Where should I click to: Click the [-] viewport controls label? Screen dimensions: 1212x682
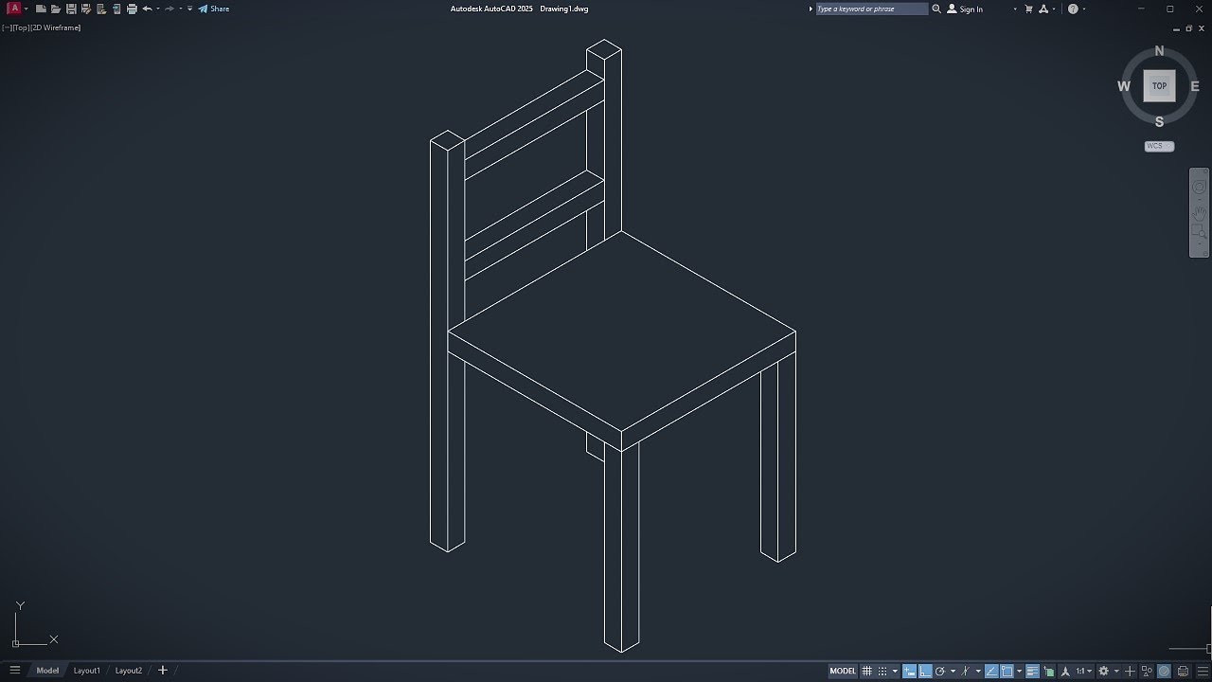6,27
